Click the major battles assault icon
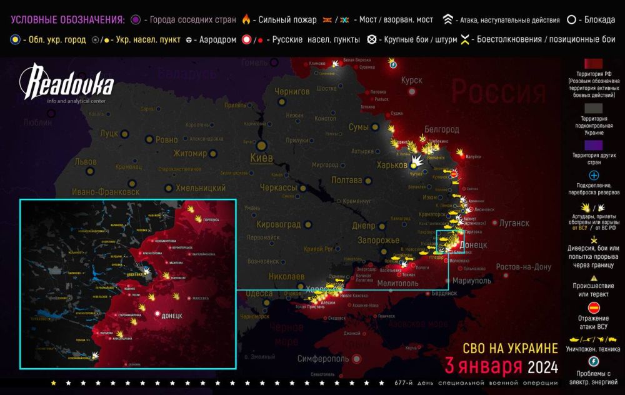The width and height of the screenshot is (625, 395). [x=371, y=39]
